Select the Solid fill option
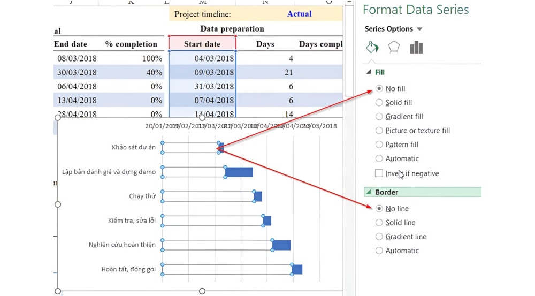The width and height of the screenshot is (535, 296). tap(379, 102)
